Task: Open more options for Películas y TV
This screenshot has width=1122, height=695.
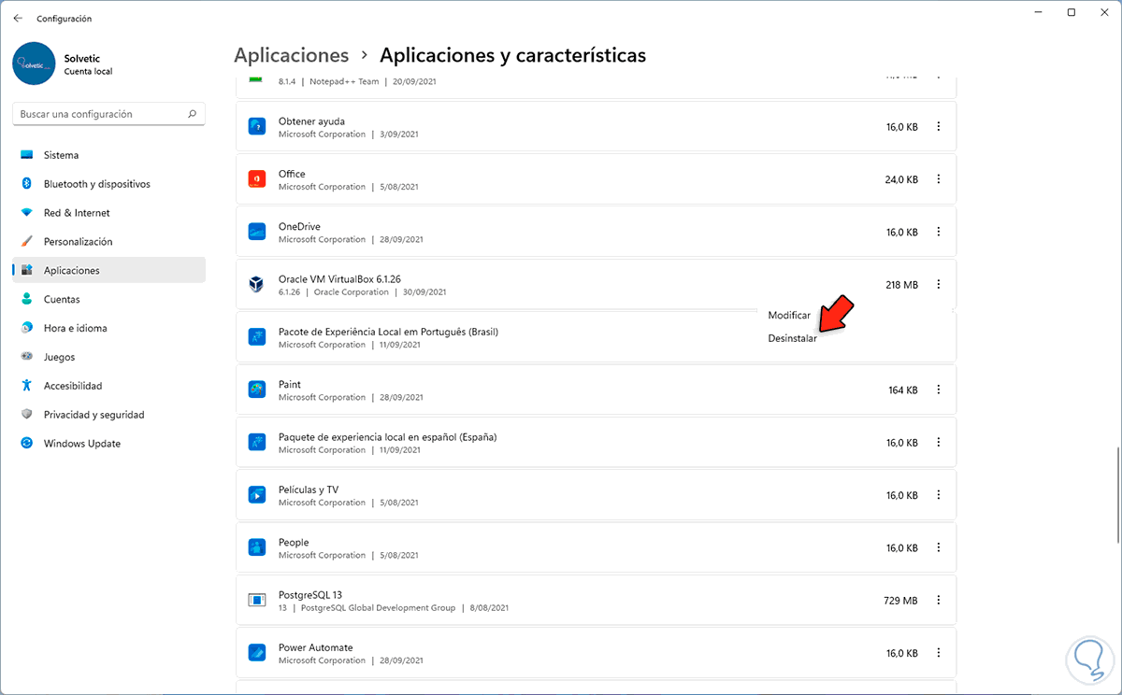Action: pos(939,495)
